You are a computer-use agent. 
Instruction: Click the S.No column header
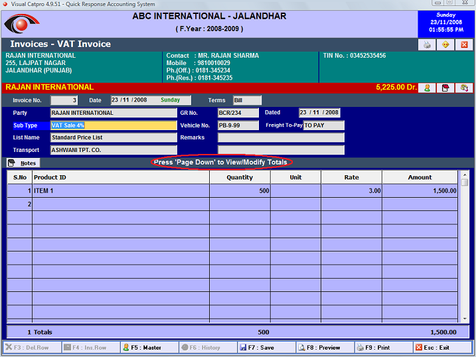pyautogui.click(x=20, y=177)
